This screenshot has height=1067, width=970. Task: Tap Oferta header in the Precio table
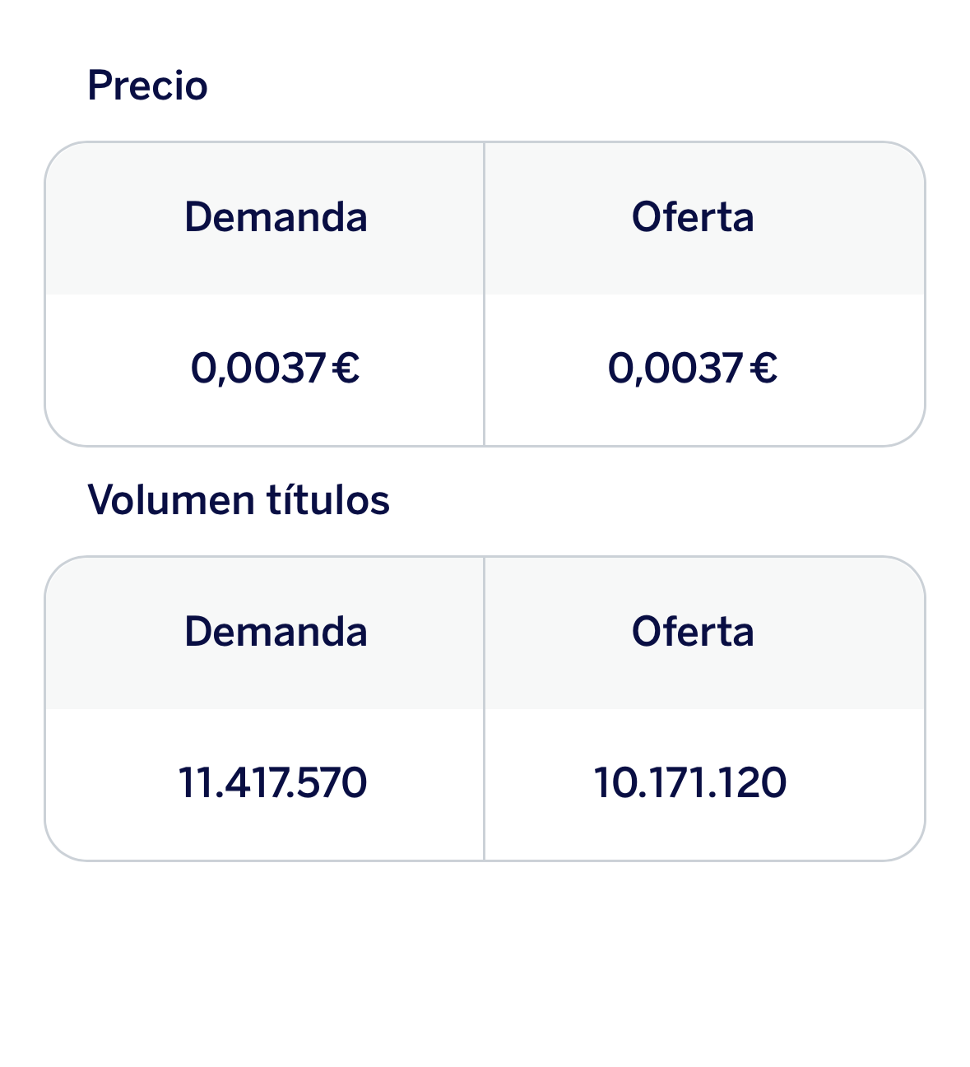pyautogui.click(x=693, y=217)
